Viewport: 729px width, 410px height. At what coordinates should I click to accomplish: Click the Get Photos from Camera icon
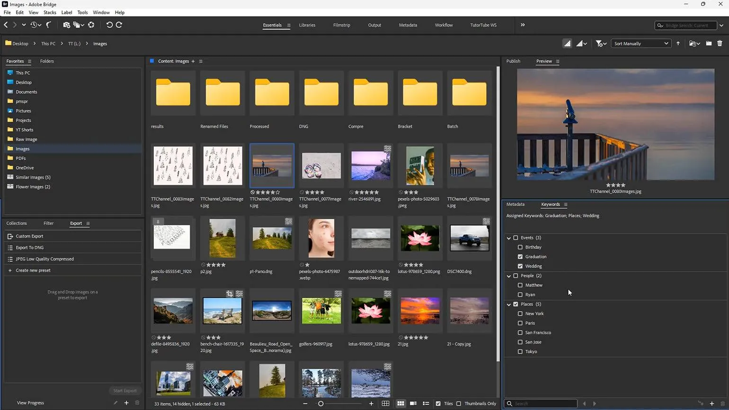66,25
